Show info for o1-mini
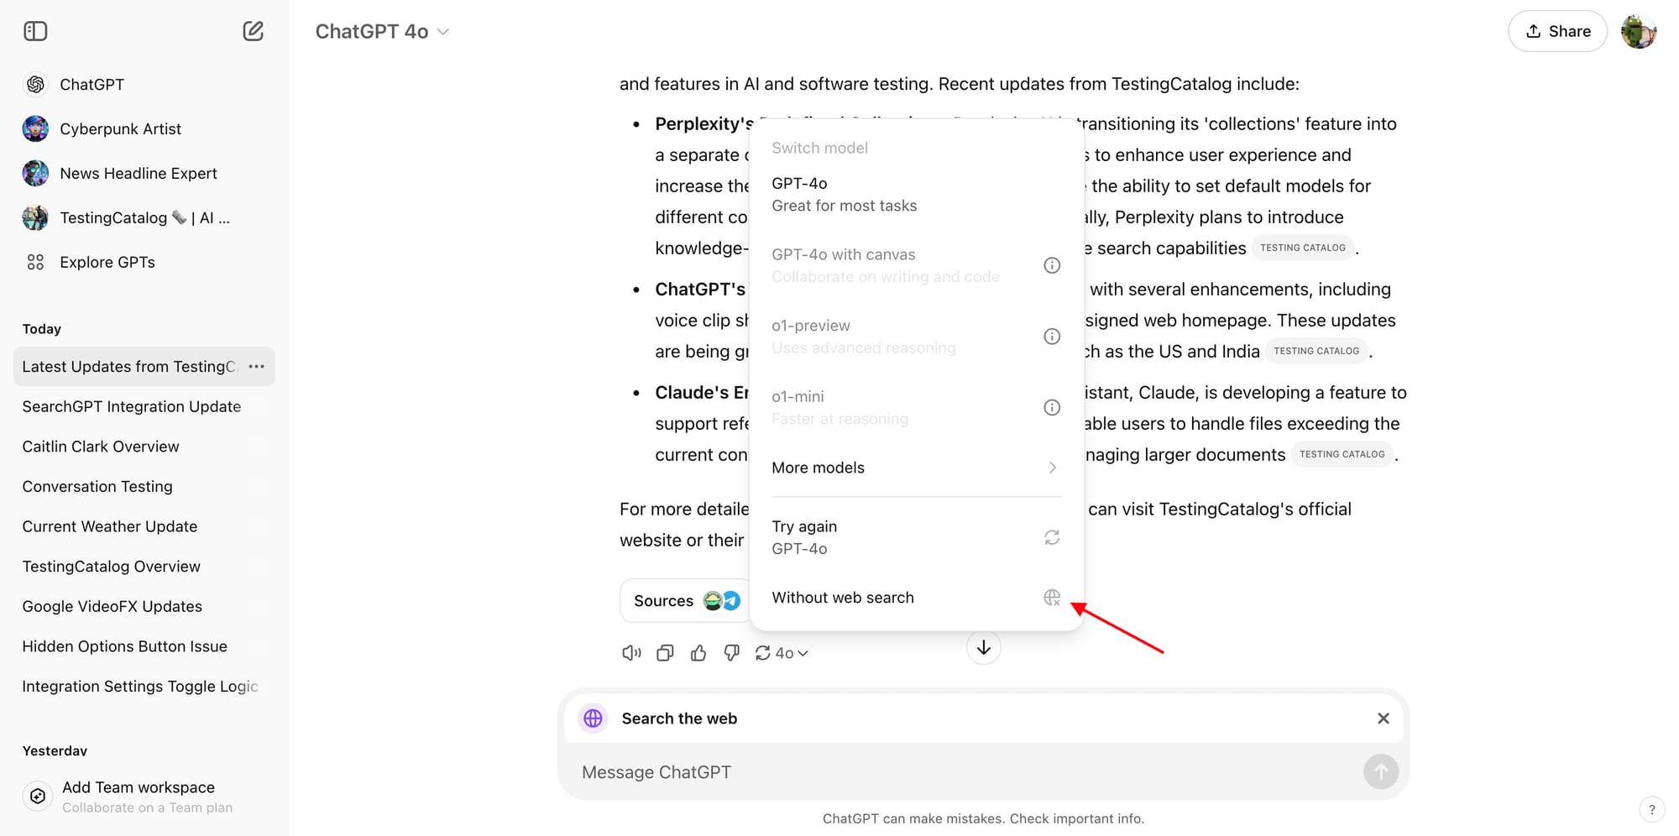The width and height of the screenshot is (1679, 836). (1052, 407)
